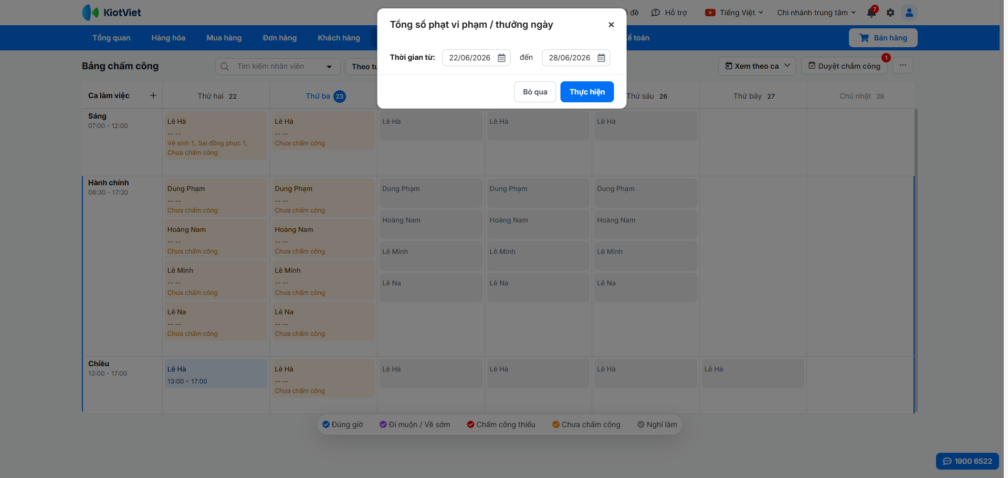Open Hoàng Nam's Tuesday Hành chính shift card
Image resolution: width=1008 pixels, height=478 pixels.
pos(323,239)
